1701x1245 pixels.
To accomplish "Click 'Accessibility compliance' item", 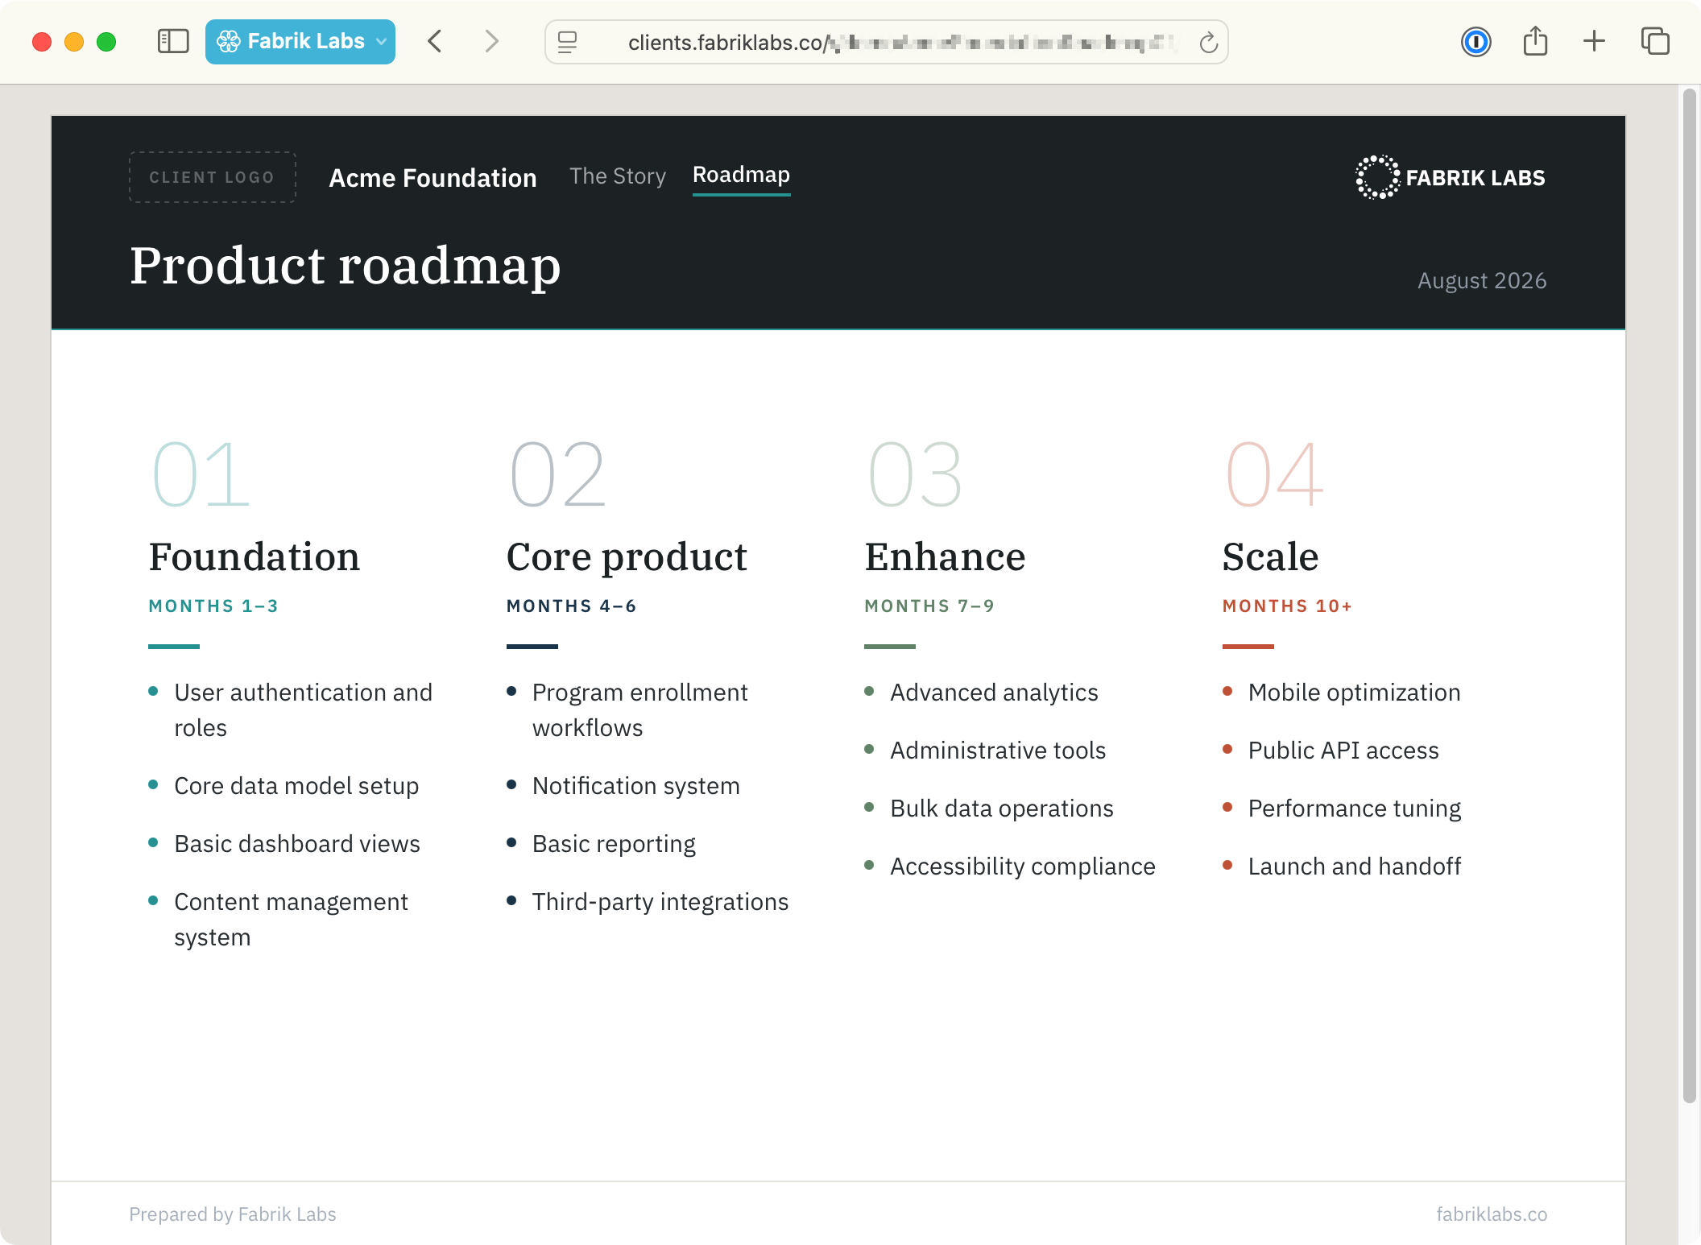I will pyautogui.click(x=1023, y=867).
